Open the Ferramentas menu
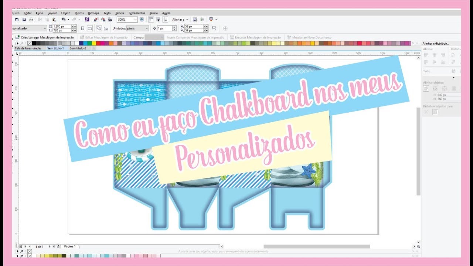This screenshot has width=473, height=266. pyautogui.click(x=137, y=13)
